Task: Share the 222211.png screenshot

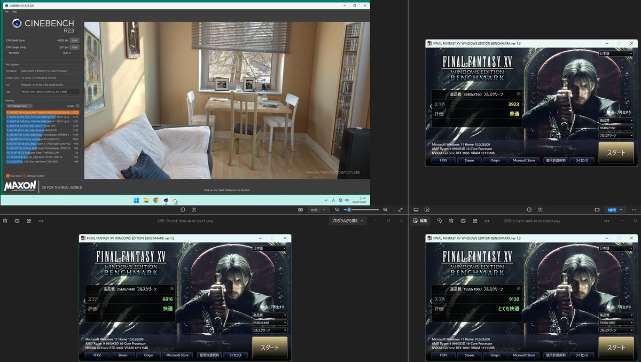Action: click(29, 221)
